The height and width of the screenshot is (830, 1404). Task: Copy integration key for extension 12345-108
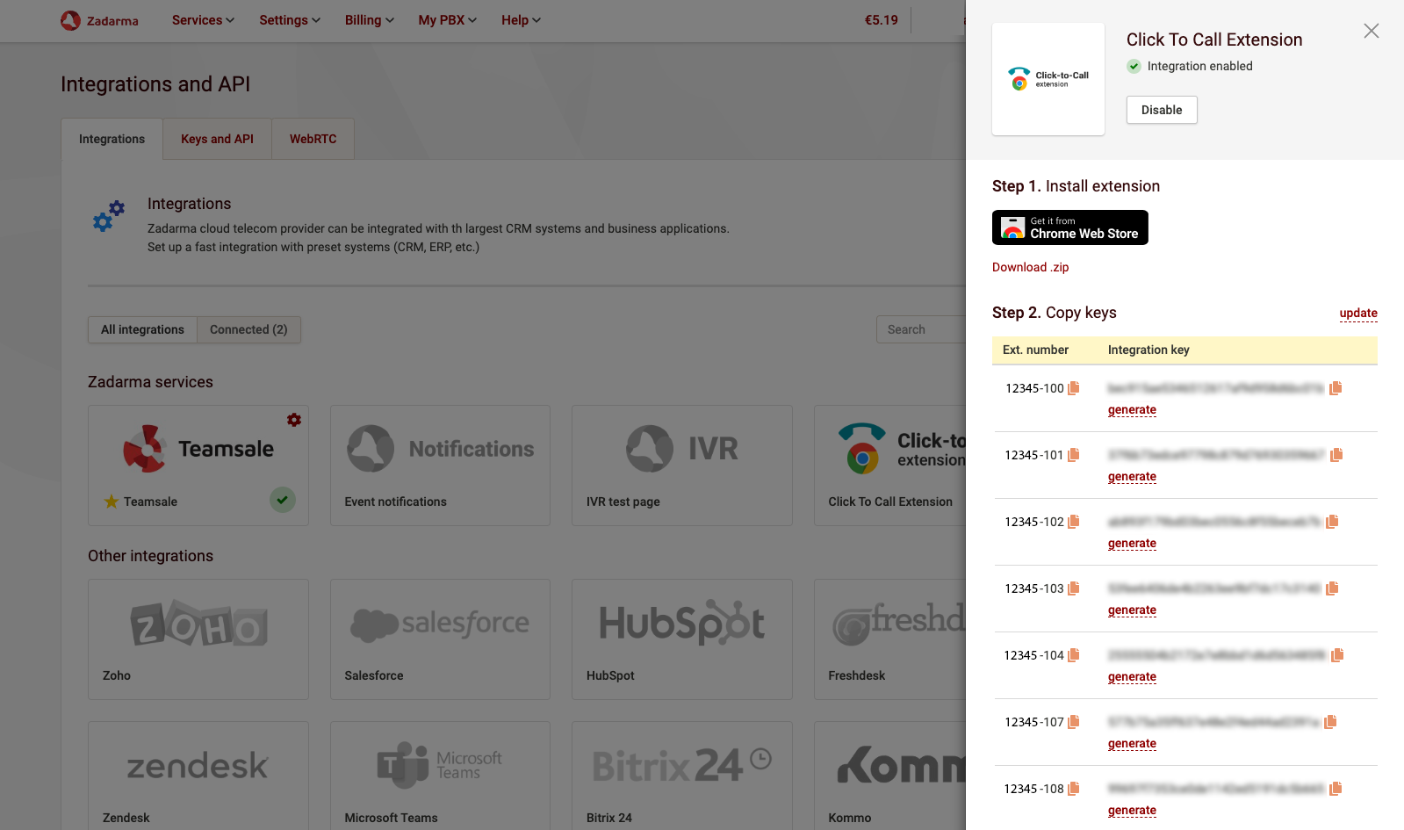[x=1336, y=789]
